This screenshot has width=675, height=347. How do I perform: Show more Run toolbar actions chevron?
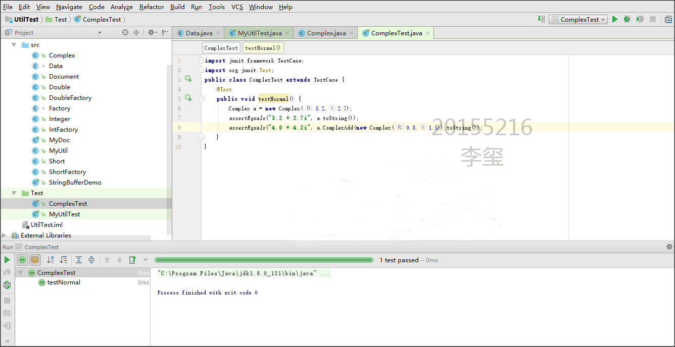146,260
